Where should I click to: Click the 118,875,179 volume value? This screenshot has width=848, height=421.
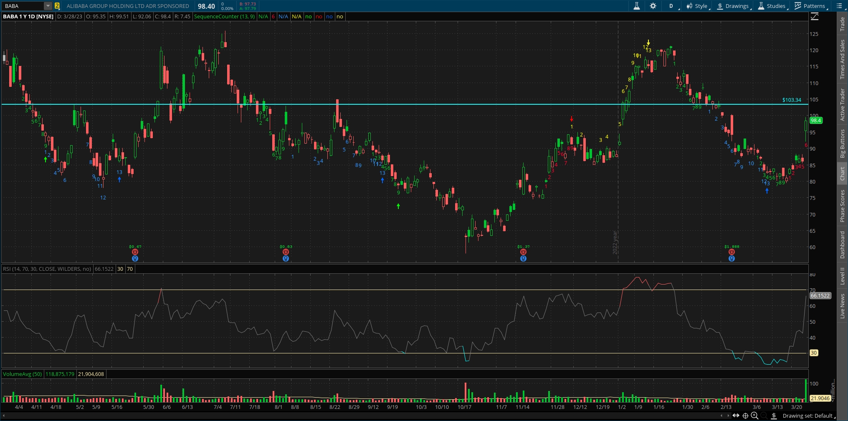(x=60, y=374)
